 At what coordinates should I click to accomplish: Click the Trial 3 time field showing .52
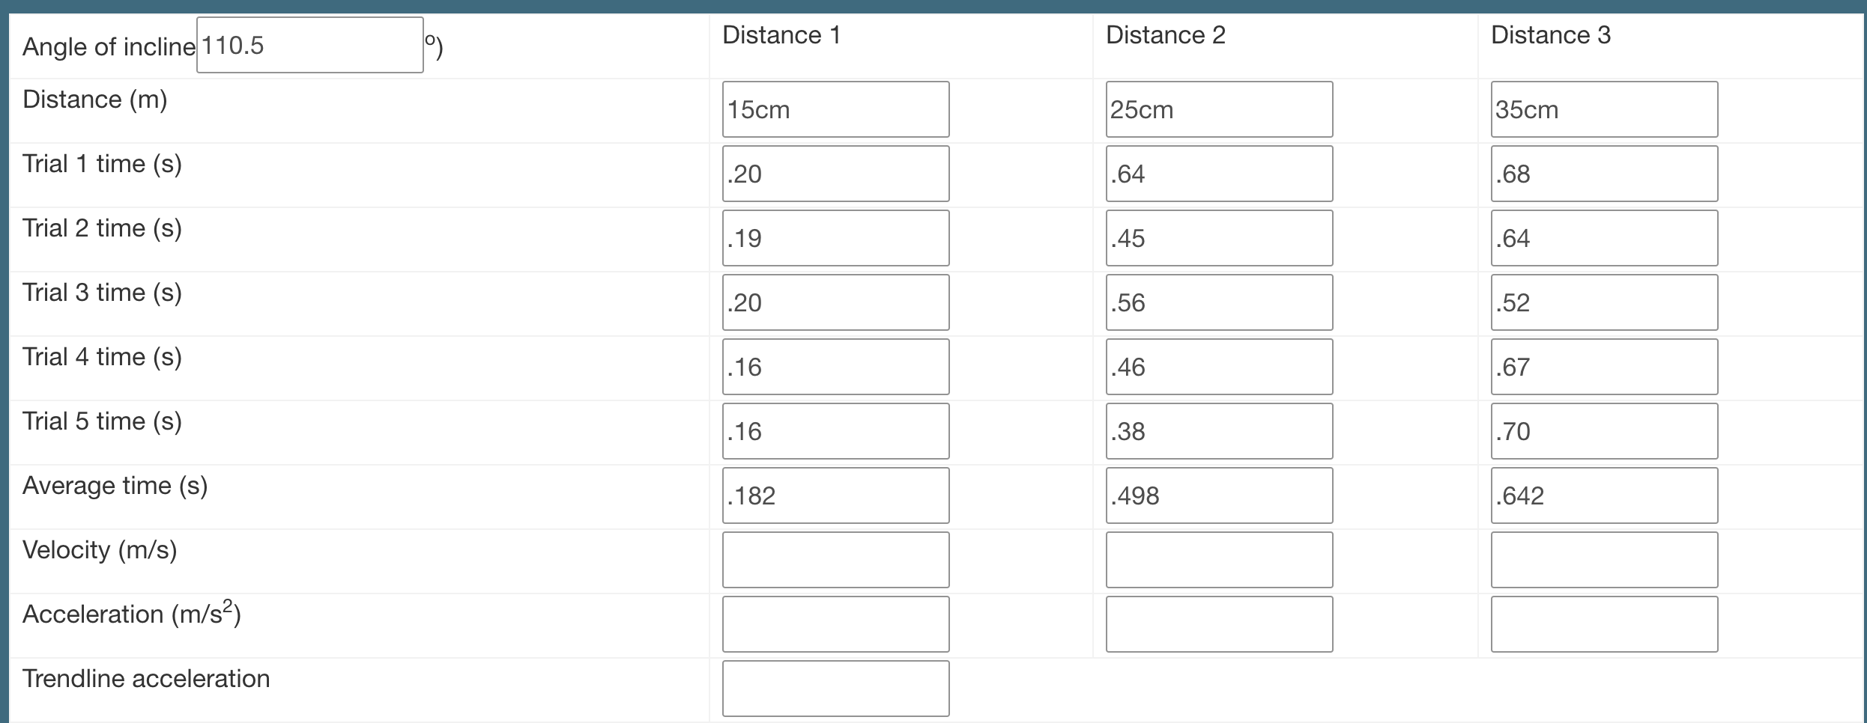[x=1603, y=302]
